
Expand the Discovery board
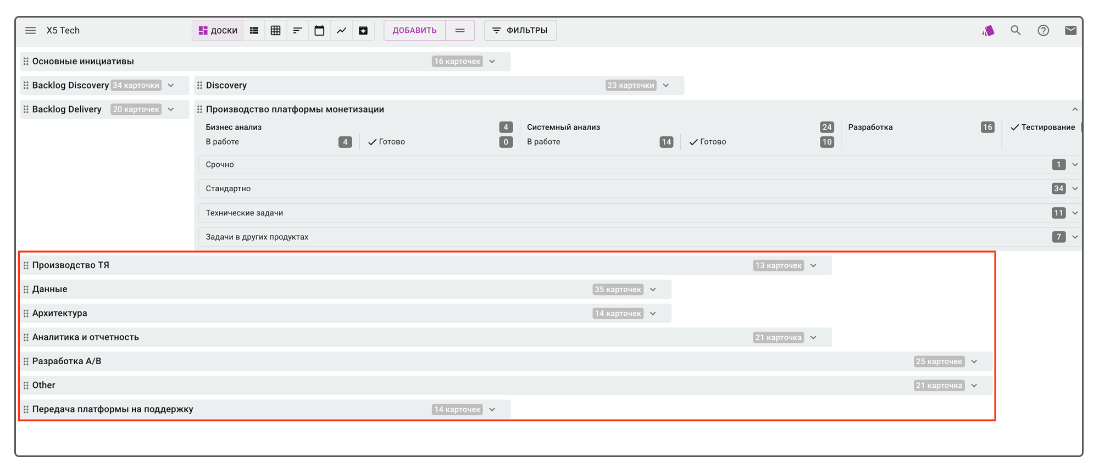[666, 86]
